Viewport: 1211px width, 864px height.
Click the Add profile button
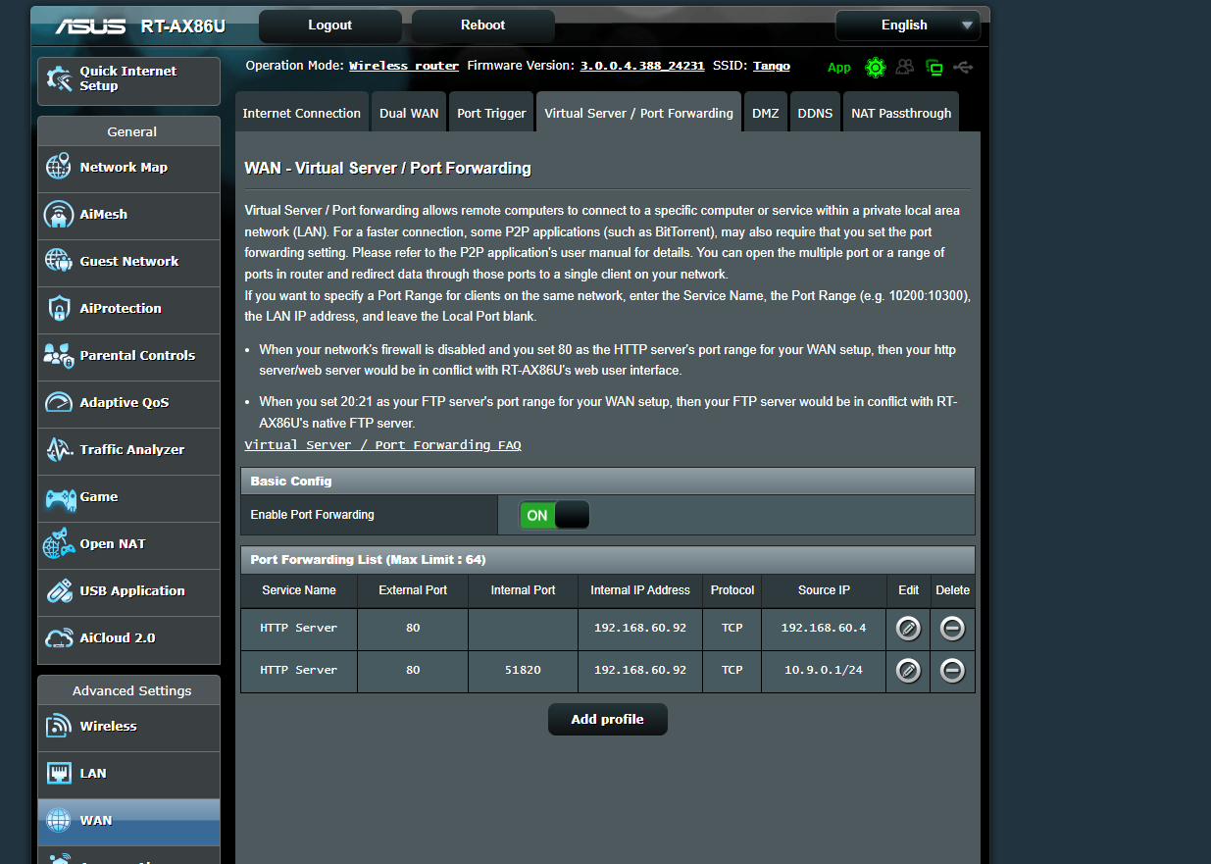click(607, 719)
